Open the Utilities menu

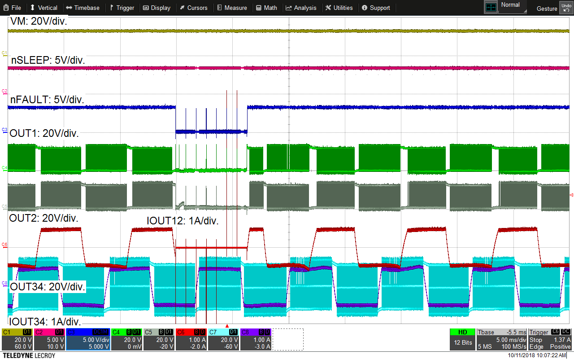pyautogui.click(x=339, y=8)
